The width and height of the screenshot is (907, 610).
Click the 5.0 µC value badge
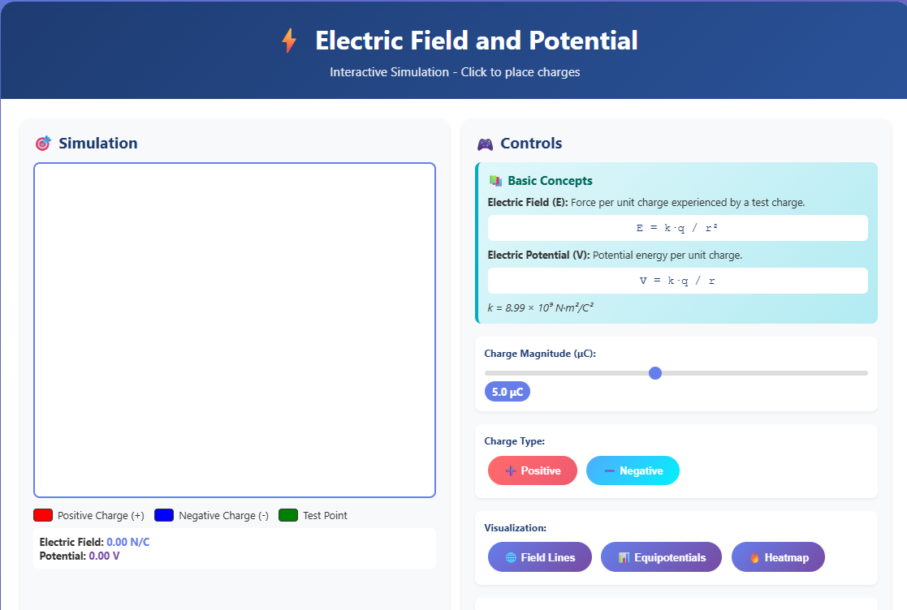click(x=507, y=392)
